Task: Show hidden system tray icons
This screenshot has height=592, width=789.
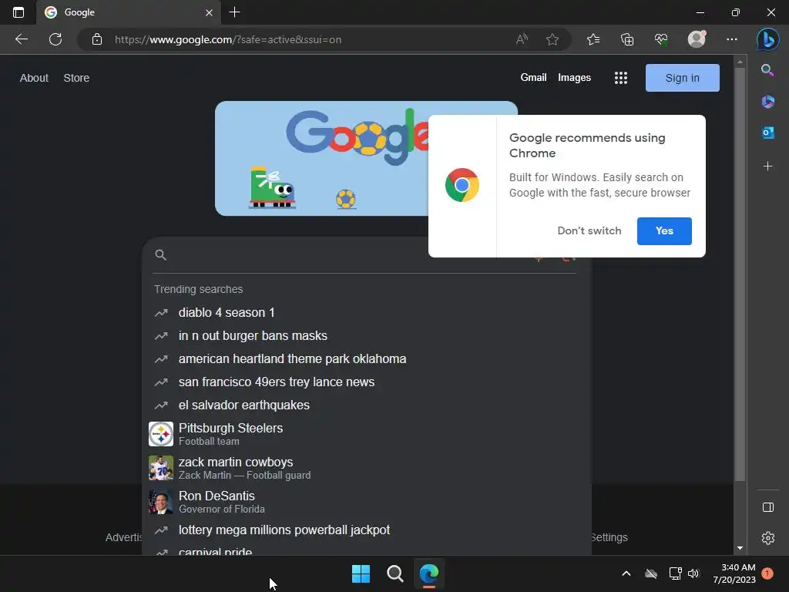Action: tap(626, 573)
